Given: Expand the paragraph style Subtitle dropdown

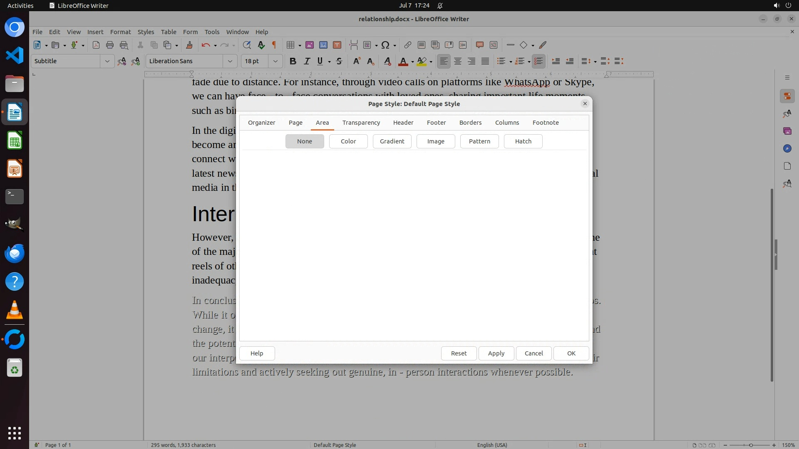Looking at the screenshot, I should 107,61.
